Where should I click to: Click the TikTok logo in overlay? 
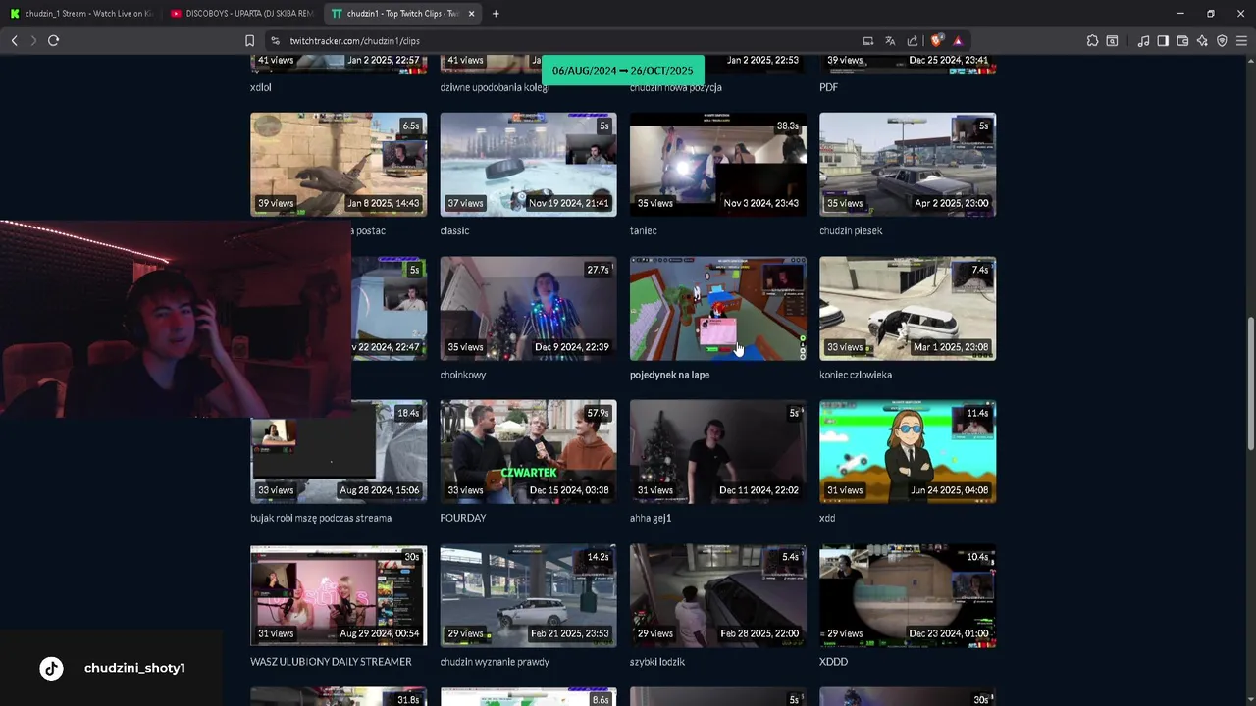coord(51,668)
